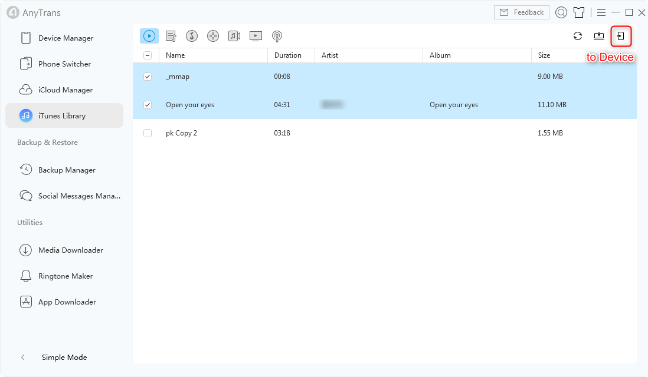
Task: Click the Refresh icon
Action: click(x=578, y=37)
